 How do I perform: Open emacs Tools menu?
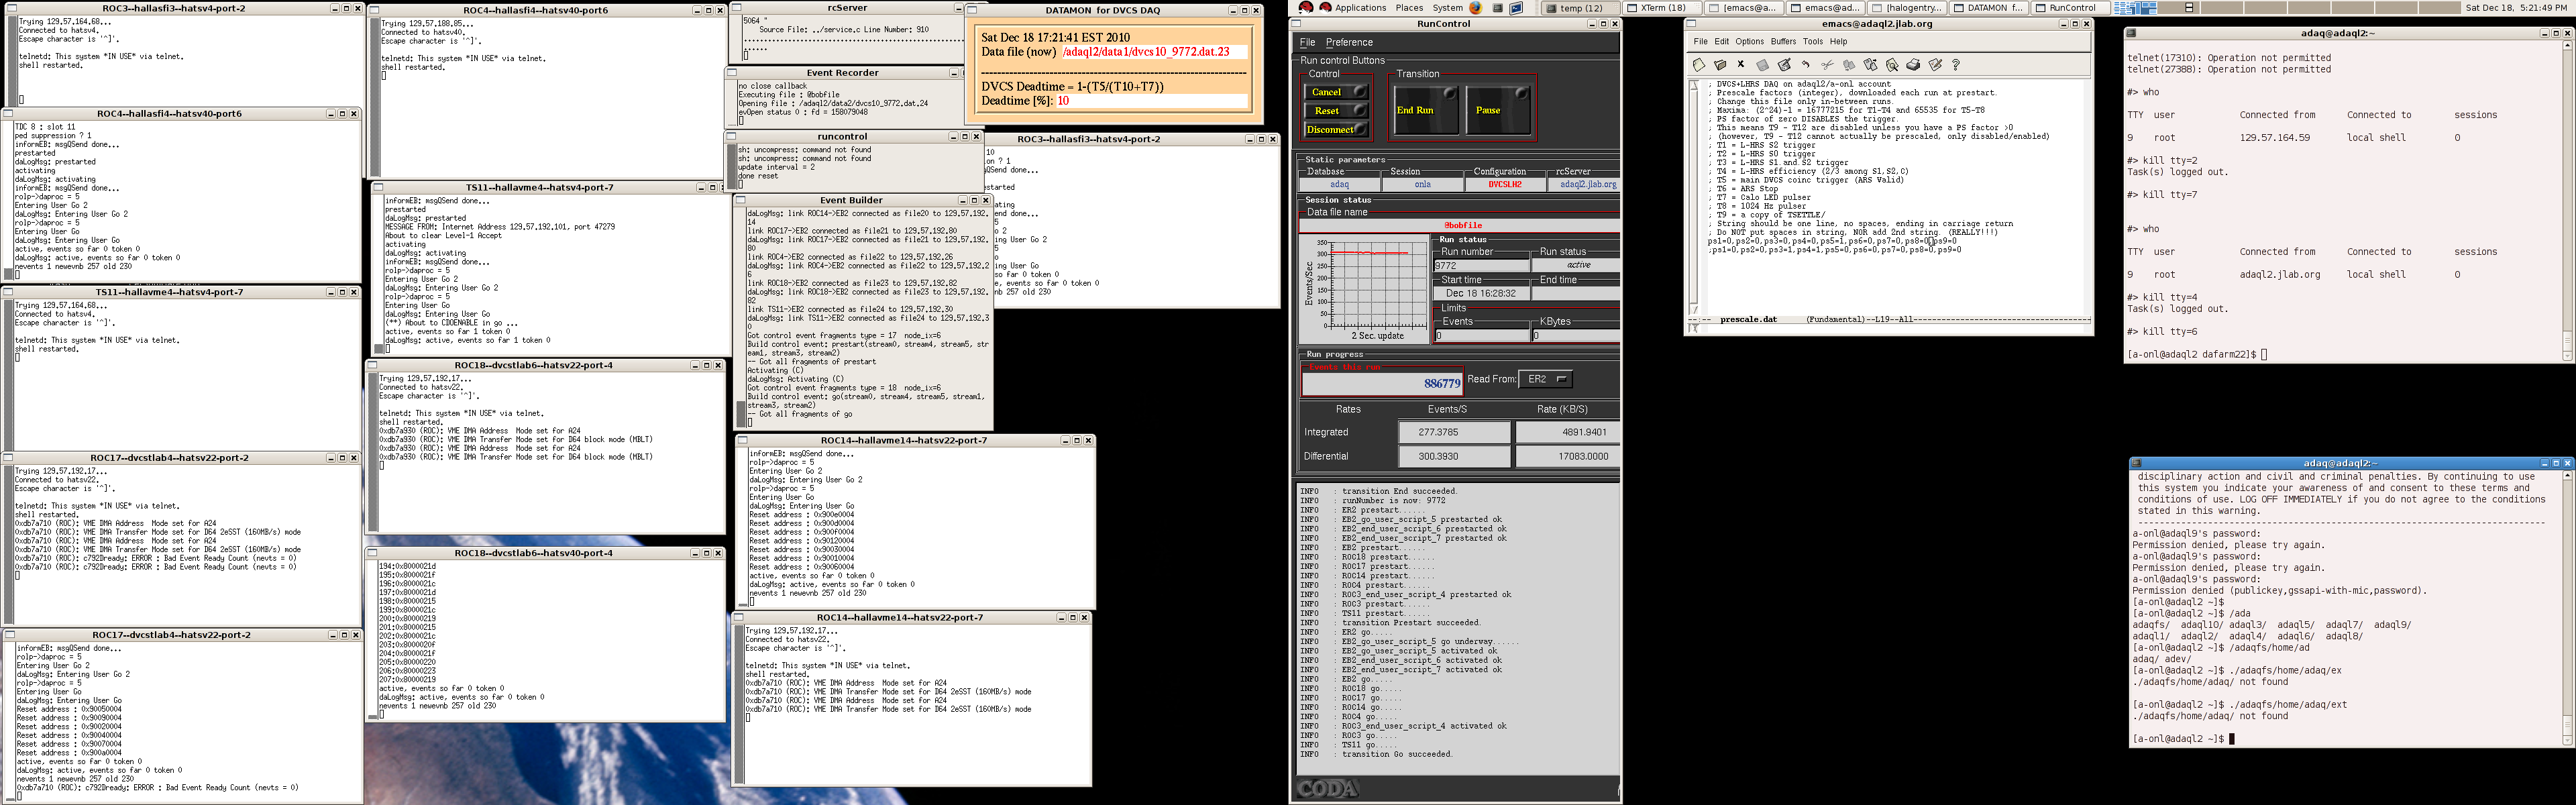tap(1813, 42)
